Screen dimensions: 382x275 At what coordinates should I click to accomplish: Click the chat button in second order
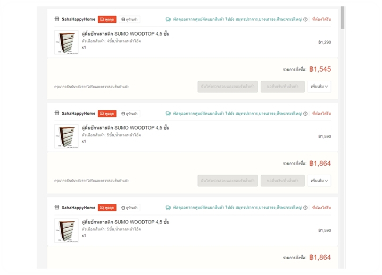[107, 113]
